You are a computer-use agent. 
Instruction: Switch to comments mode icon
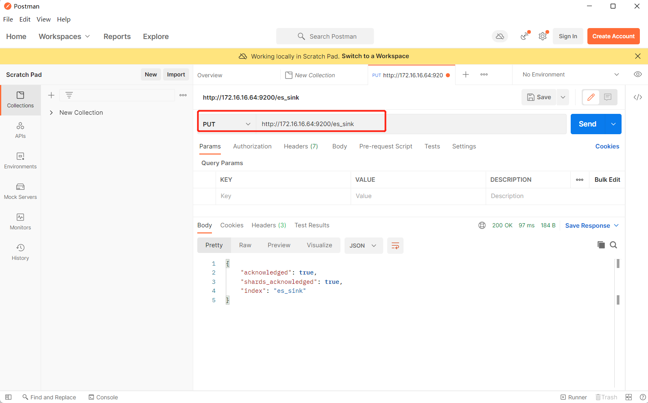pos(608,97)
